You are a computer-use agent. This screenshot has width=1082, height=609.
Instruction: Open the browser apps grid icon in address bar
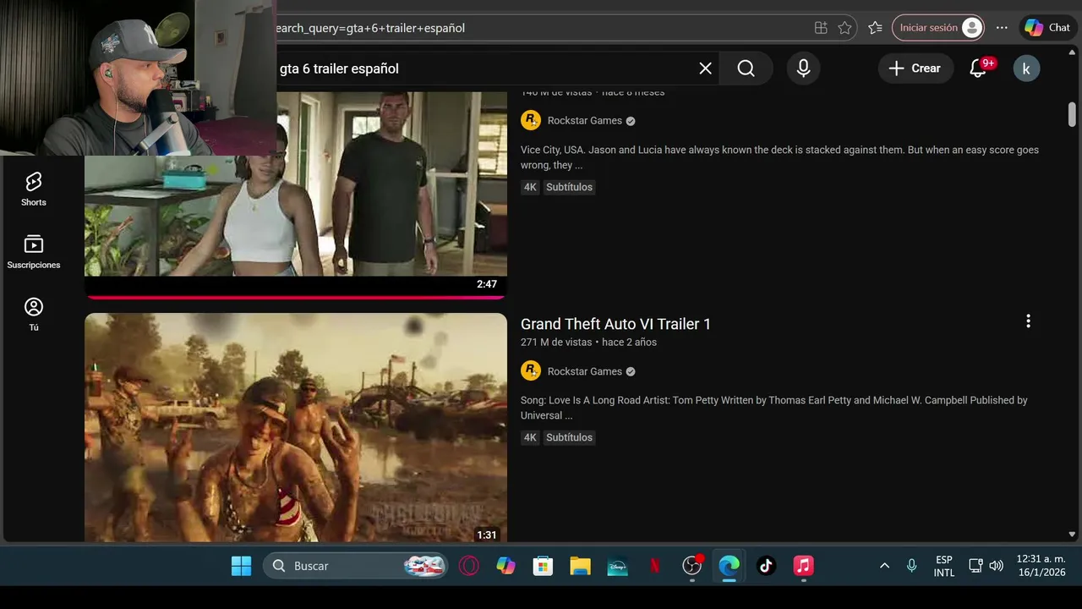(821, 28)
